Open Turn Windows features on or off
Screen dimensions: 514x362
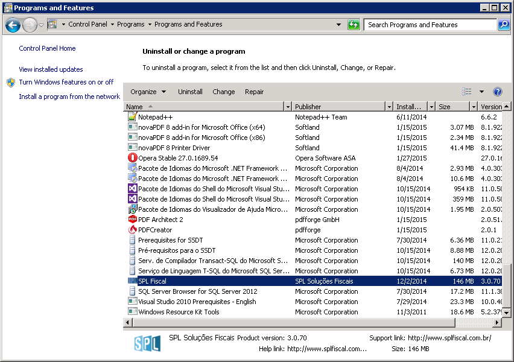coord(66,82)
